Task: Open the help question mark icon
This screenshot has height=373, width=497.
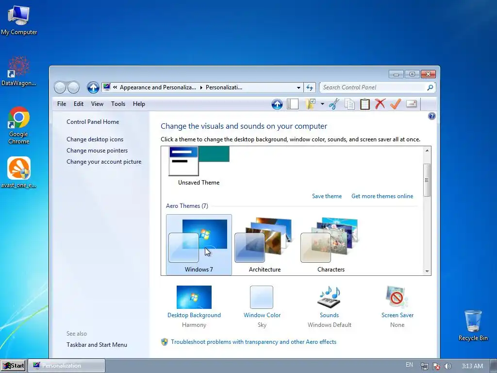Action: 431,116
